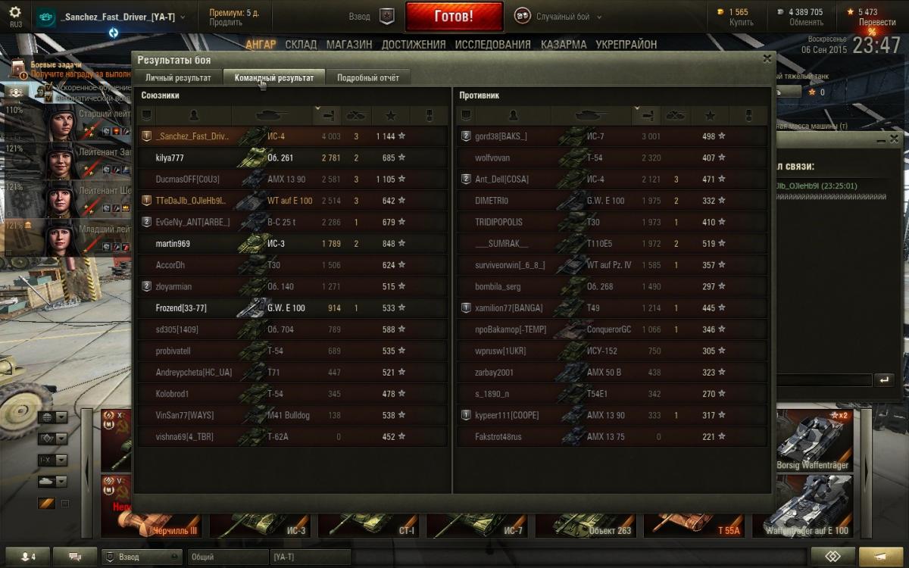This screenshot has height=568, width=909.
Task: Click the red Готов! battle button
Action: point(454,16)
